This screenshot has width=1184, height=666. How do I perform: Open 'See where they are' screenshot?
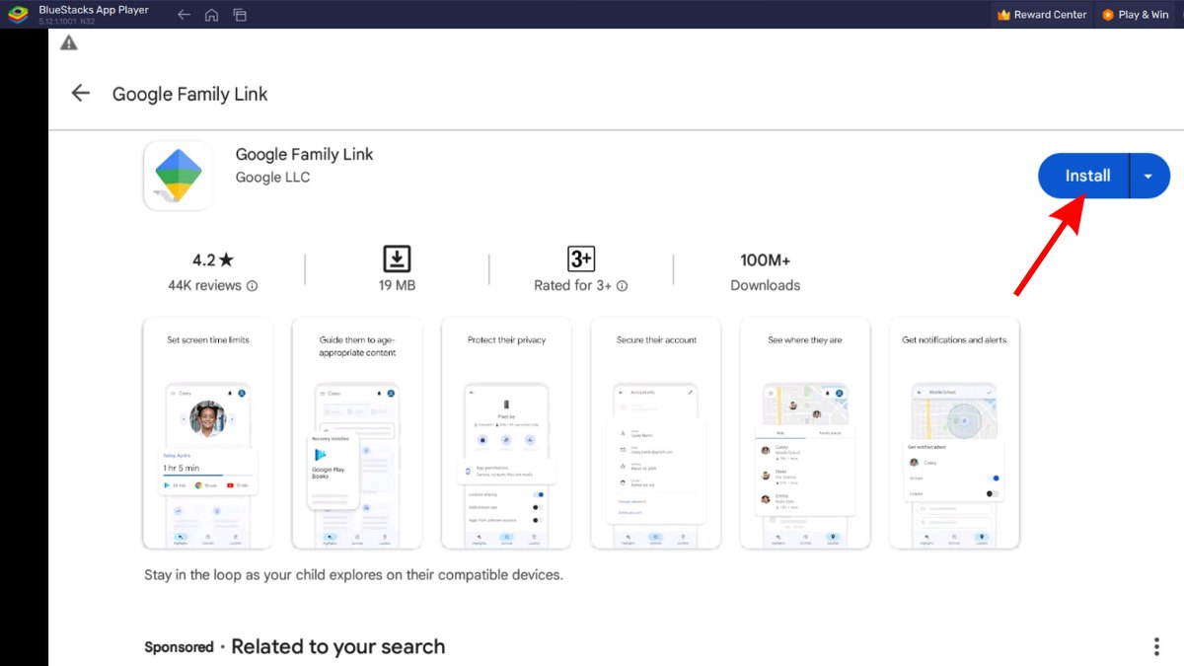[x=805, y=433]
